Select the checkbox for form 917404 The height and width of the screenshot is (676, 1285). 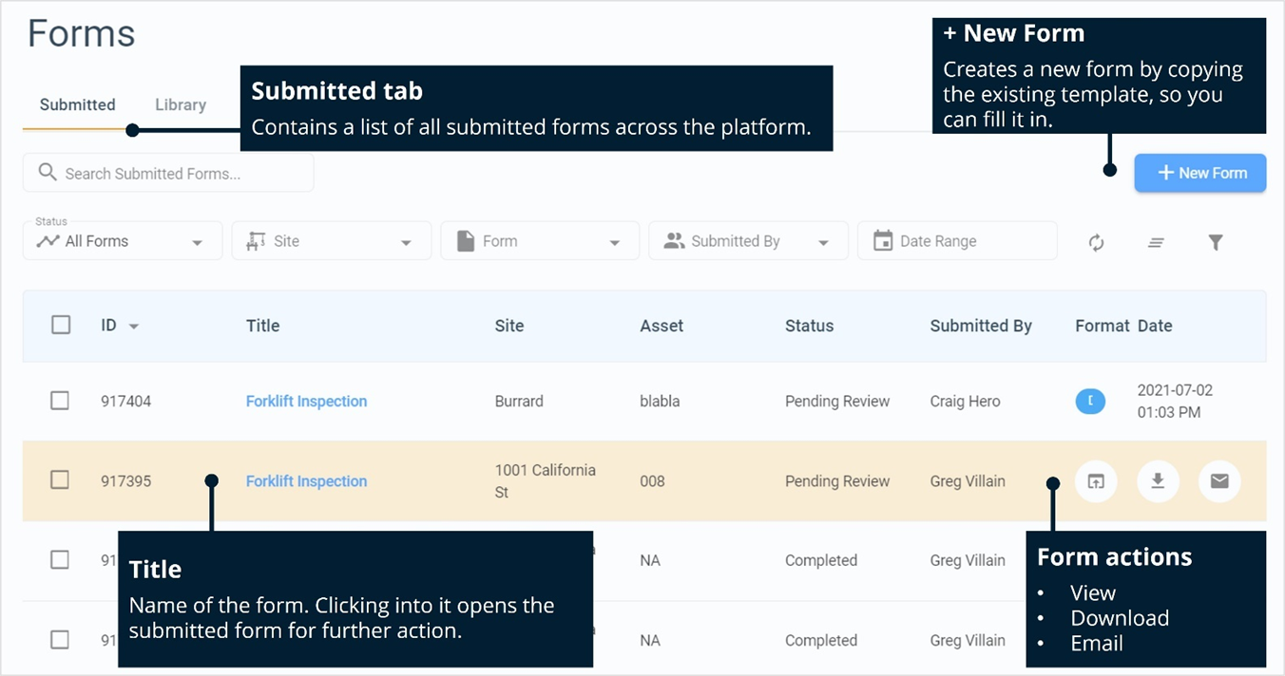click(x=60, y=401)
